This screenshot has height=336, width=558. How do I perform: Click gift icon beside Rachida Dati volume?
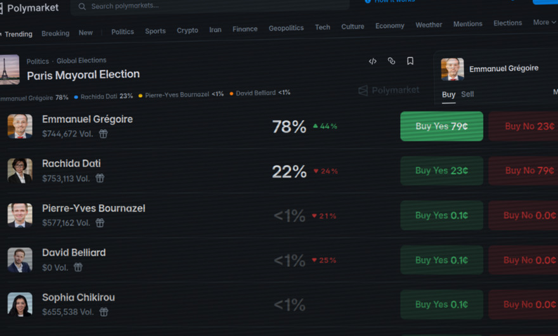pyautogui.click(x=100, y=178)
